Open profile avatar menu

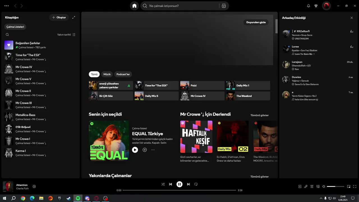326,6
